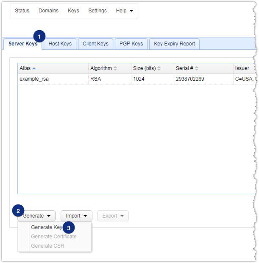
Task: Click the Serial # sort icon
Action: point(197,68)
